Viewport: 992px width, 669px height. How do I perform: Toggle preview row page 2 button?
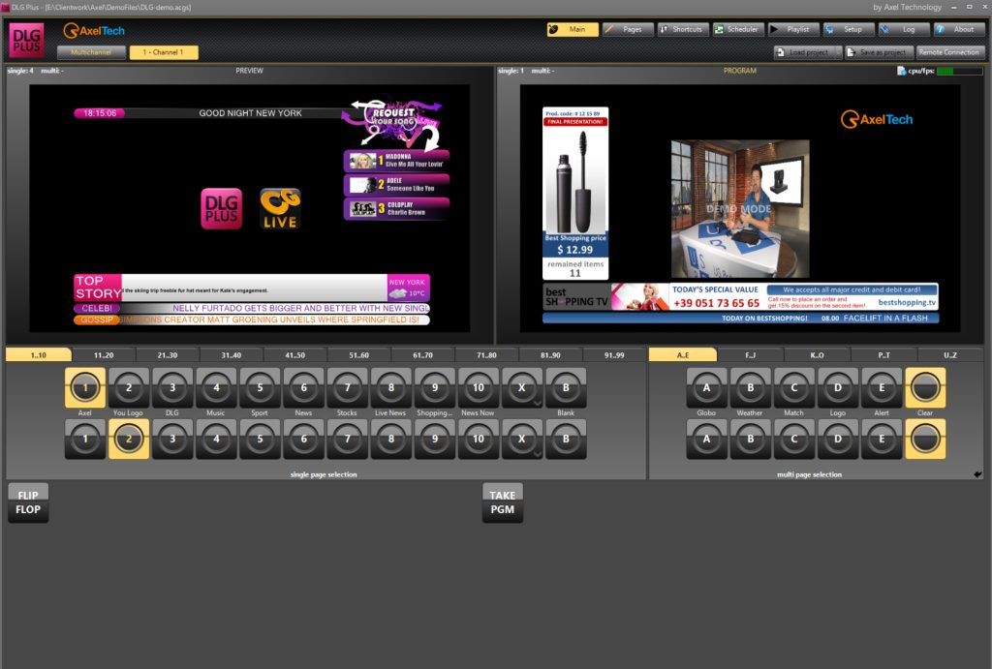(x=129, y=439)
